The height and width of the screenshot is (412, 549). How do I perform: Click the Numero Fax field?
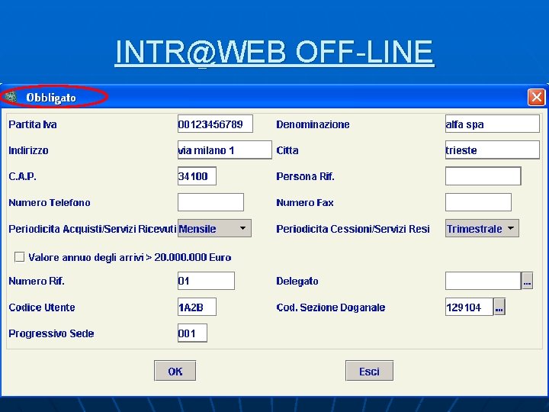[x=478, y=202]
